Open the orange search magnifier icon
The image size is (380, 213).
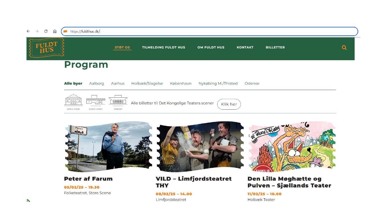click(x=344, y=47)
